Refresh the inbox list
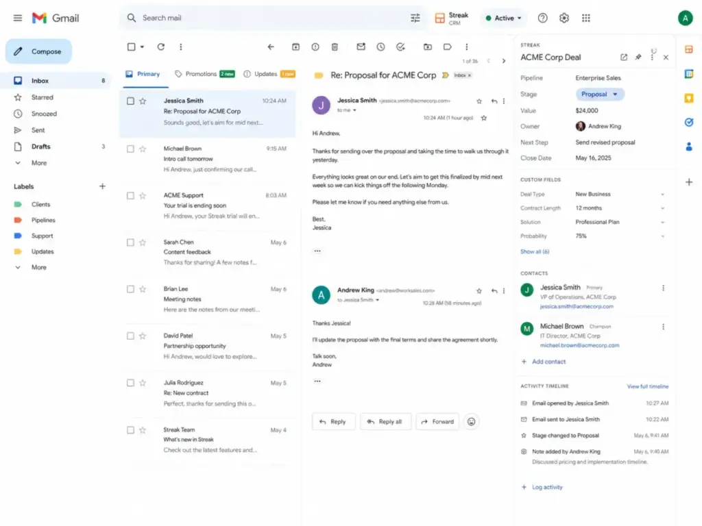The height and width of the screenshot is (526, 702). pyautogui.click(x=160, y=47)
